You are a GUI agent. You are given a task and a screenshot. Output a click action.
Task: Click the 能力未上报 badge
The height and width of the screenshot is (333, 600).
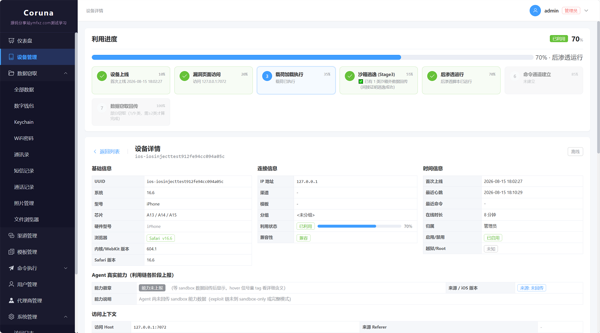click(152, 288)
